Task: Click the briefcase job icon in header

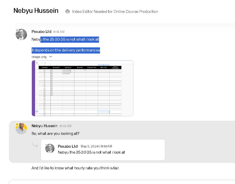Action: pyautogui.click(x=67, y=11)
